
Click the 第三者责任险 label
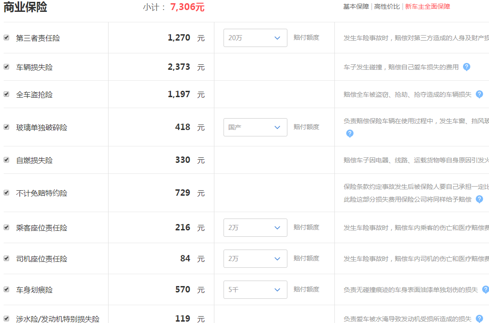38,38
